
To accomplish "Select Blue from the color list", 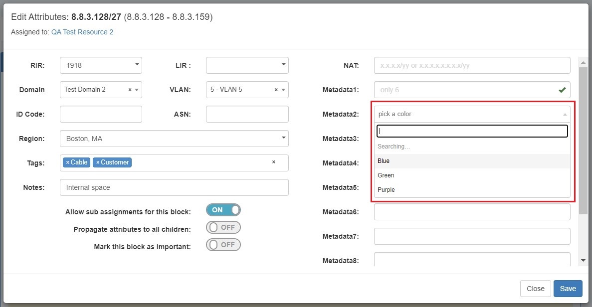I will coord(384,161).
